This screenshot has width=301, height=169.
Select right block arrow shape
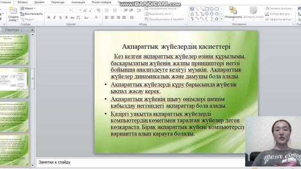coord(207,14)
